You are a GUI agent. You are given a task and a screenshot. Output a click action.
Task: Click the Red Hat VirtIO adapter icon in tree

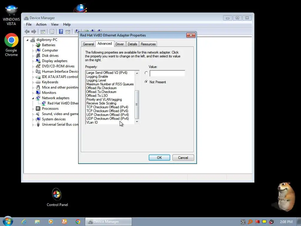click(44, 103)
